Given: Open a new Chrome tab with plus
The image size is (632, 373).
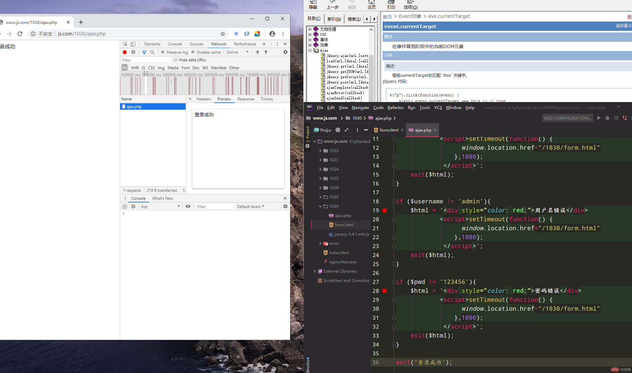Looking at the screenshot, I should (x=81, y=22).
